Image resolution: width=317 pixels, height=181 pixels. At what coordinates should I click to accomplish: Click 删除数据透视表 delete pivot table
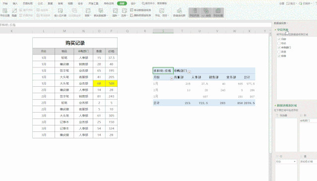coord(141,15)
